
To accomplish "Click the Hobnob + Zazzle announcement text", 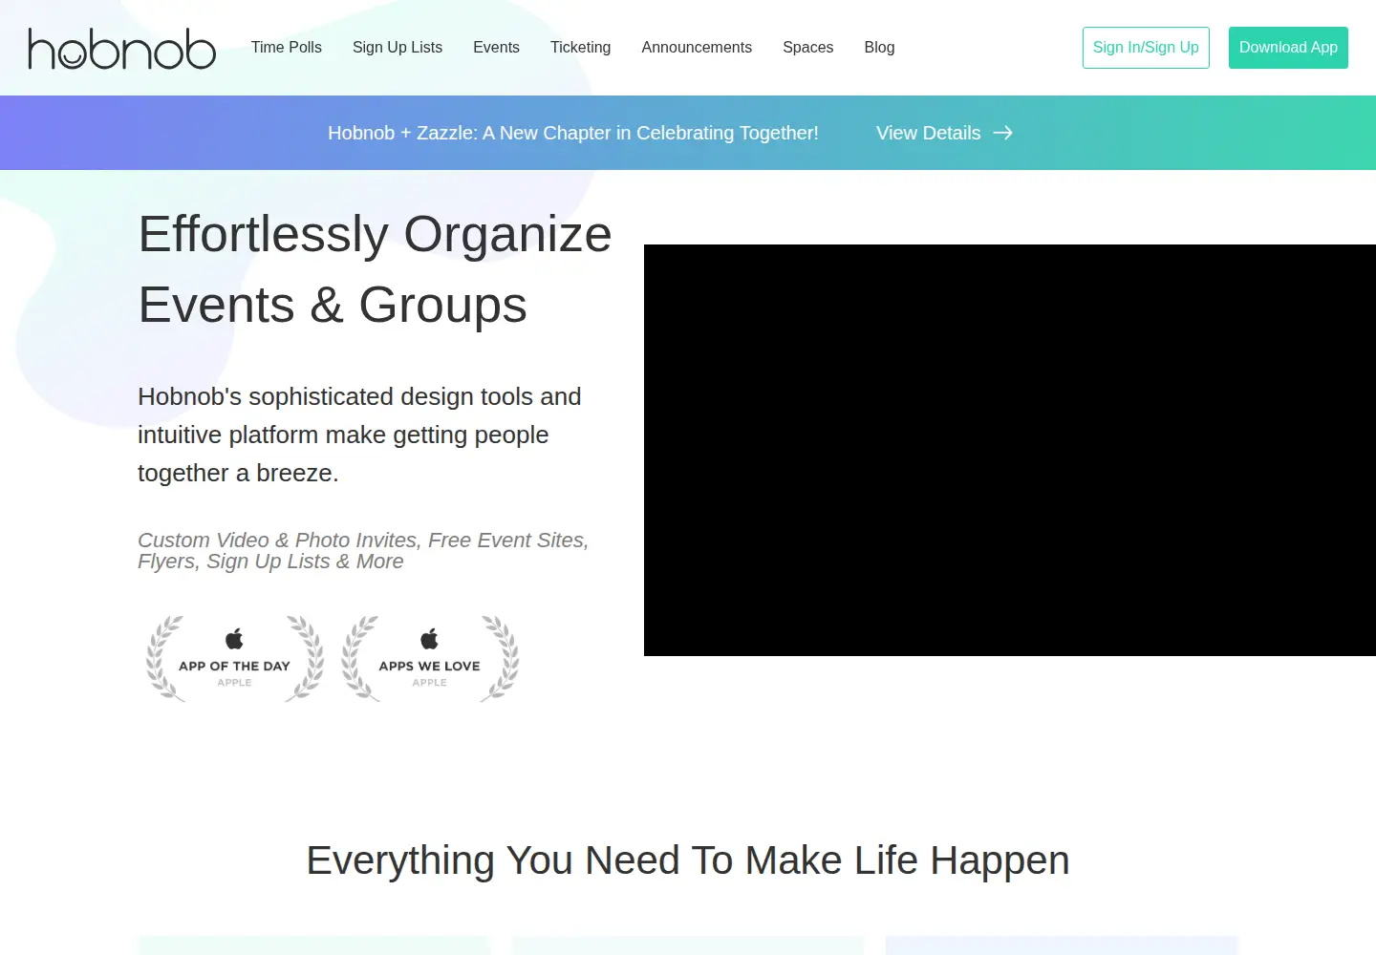I will [x=573, y=133].
